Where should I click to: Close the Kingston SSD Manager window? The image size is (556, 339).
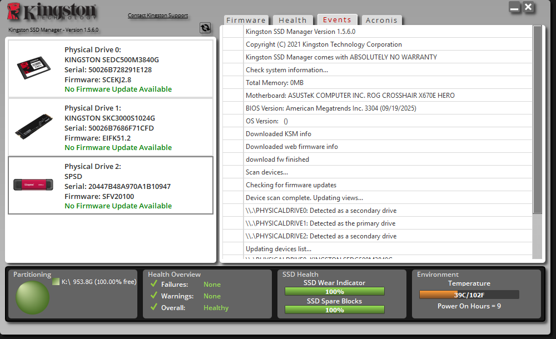click(528, 7)
